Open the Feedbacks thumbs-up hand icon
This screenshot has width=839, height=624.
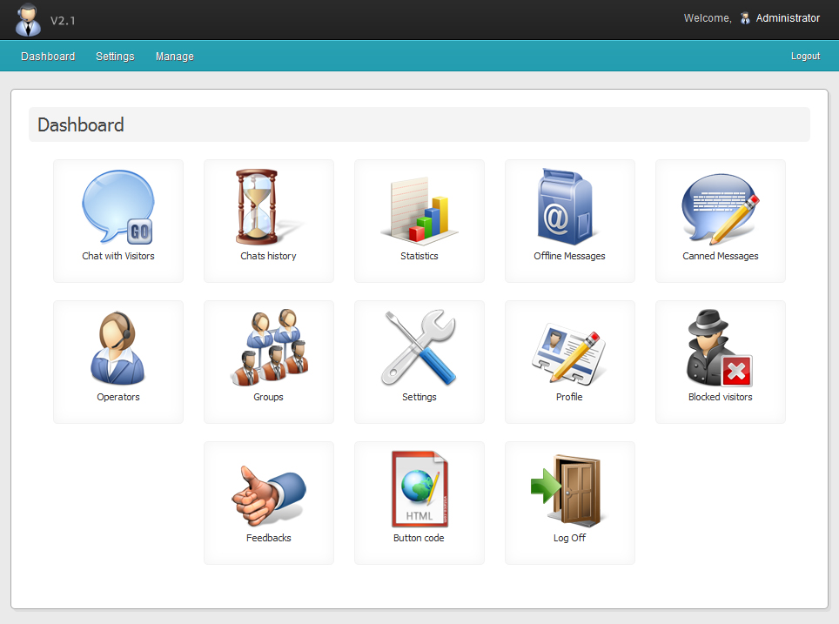tap(269, 495)
